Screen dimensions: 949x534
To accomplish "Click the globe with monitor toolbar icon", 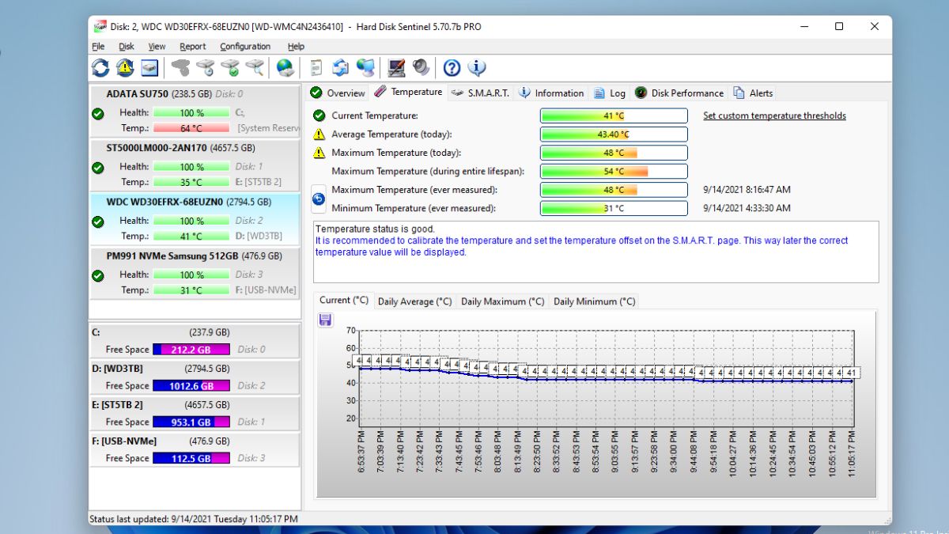I will [x=365, y=67].
